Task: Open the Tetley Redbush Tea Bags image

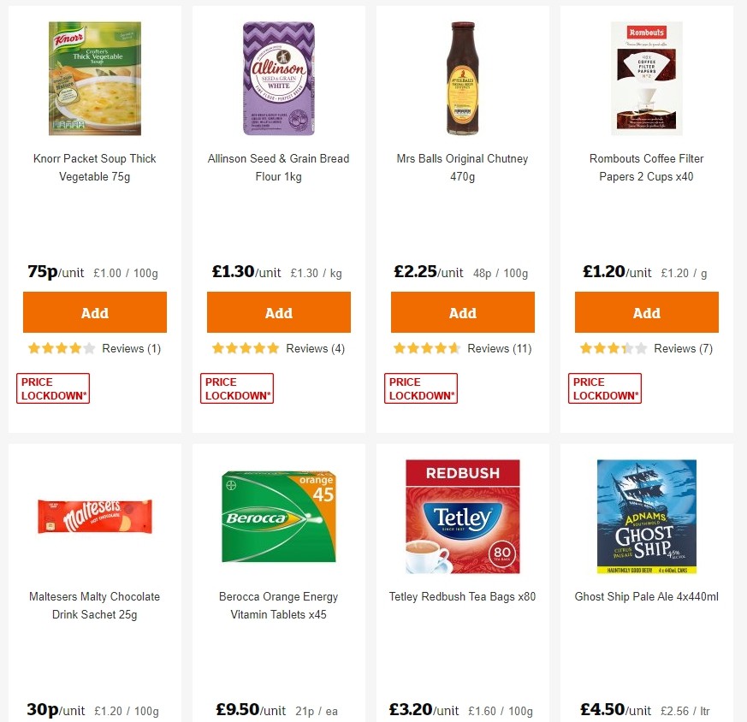Action: (462, 516)
